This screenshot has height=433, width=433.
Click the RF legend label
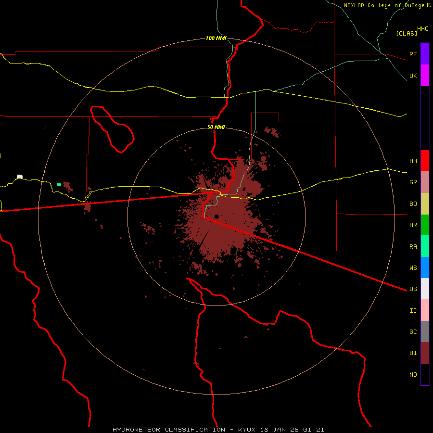(x=413, y=54)
